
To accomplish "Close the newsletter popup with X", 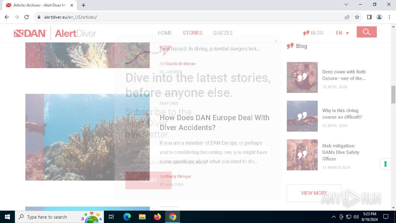I will pyautogui.click(x=276, y=41).
